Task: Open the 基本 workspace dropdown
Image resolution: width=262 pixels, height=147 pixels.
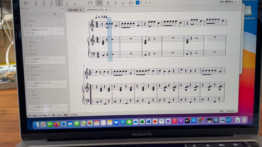Action: 228,2
